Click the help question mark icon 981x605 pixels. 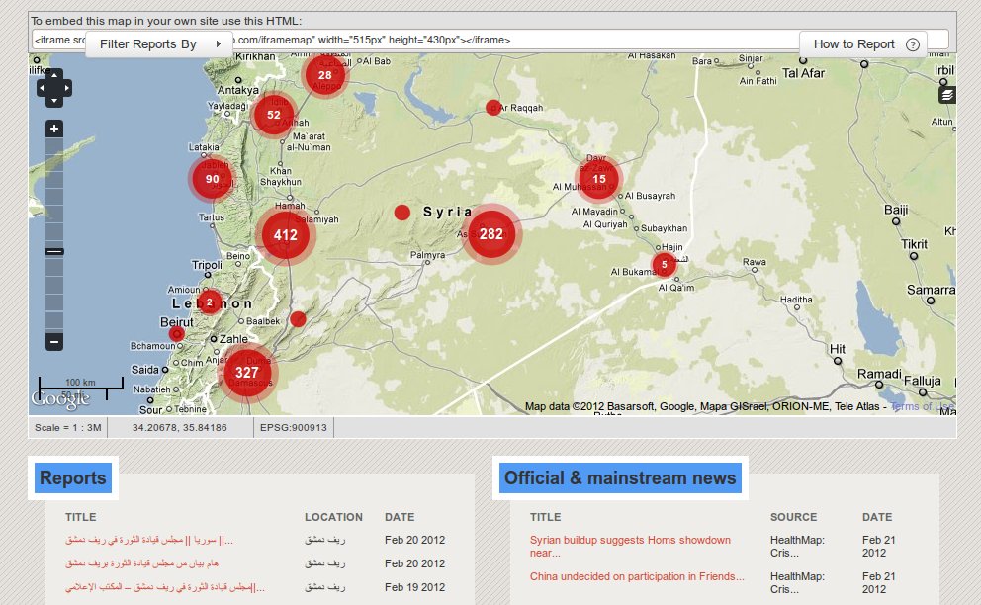pos(913,44)
